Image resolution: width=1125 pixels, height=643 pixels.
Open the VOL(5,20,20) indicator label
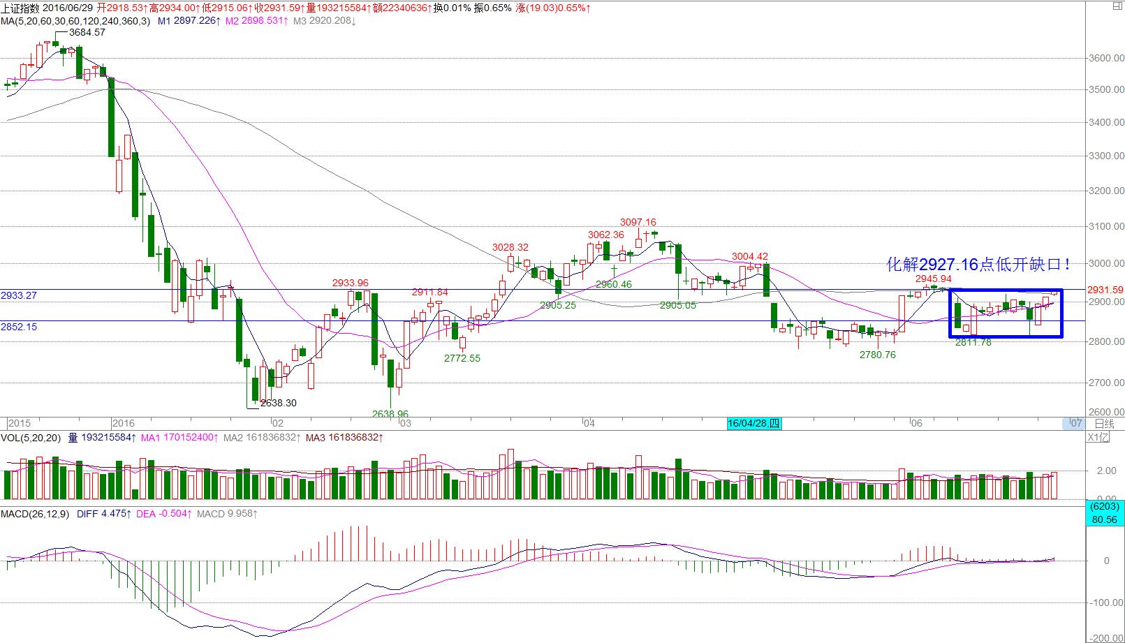tap(31, 438)
